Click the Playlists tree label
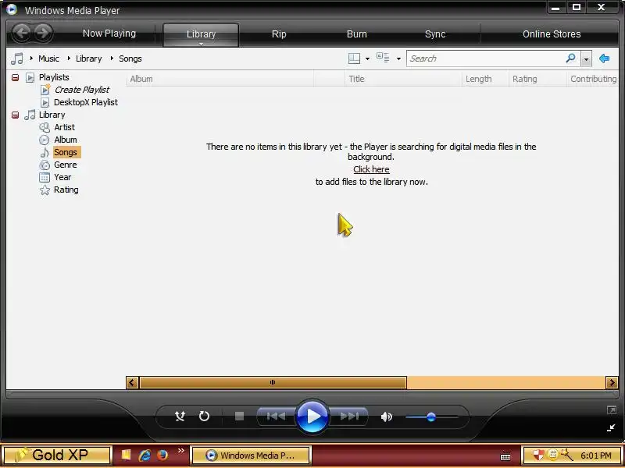This screenshot has width=625, height=468. 54,77
